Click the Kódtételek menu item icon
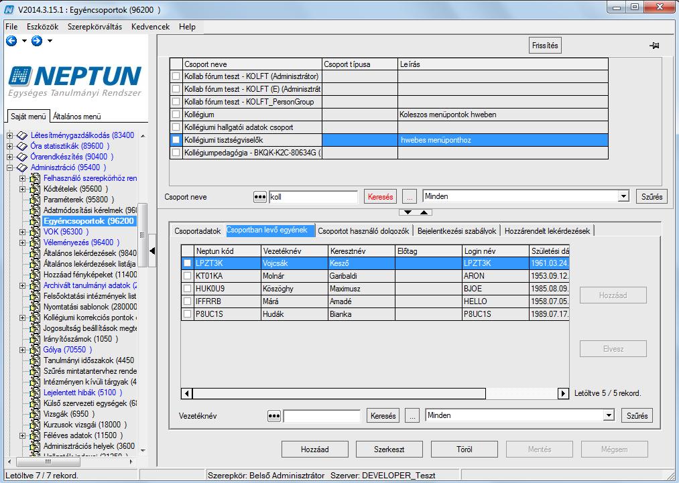This screenshot has width=679, height=483. click(35, 189)
